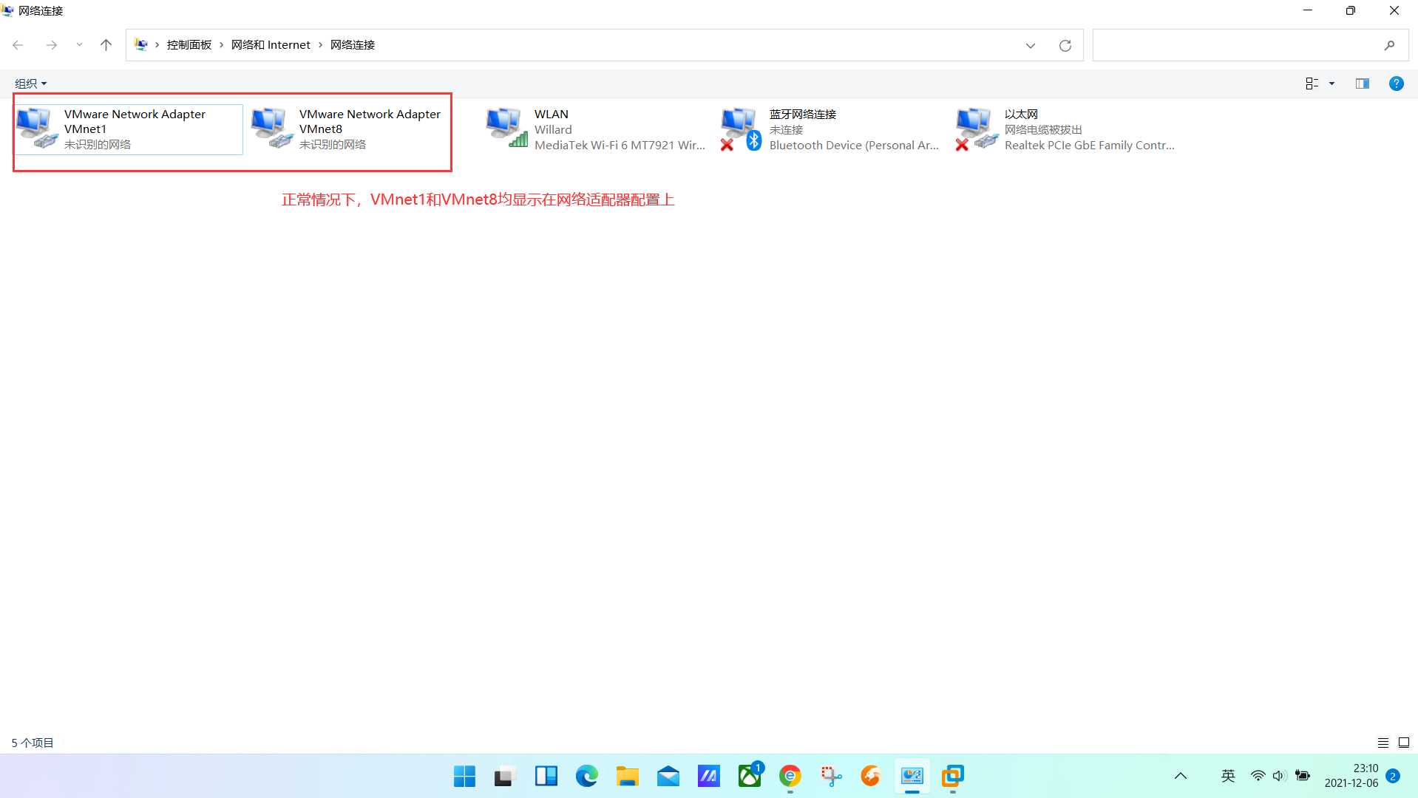Open the Xbox app on the taskbar
This screenshot has width=1418, height=798.
(750, 776)
